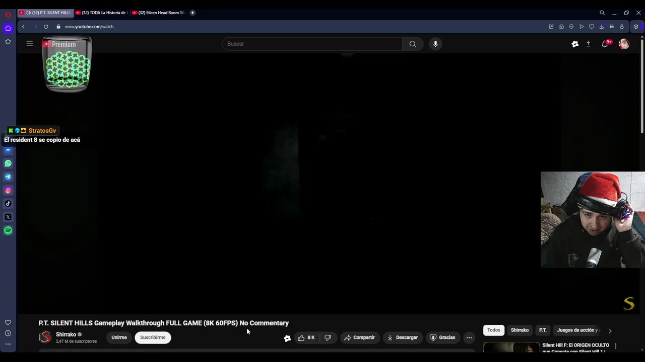Open the YouTube account avatar menu
The image size is (645, 362).
point(624,44)
